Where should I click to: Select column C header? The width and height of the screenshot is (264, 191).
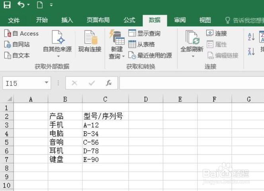coord(106,99)
